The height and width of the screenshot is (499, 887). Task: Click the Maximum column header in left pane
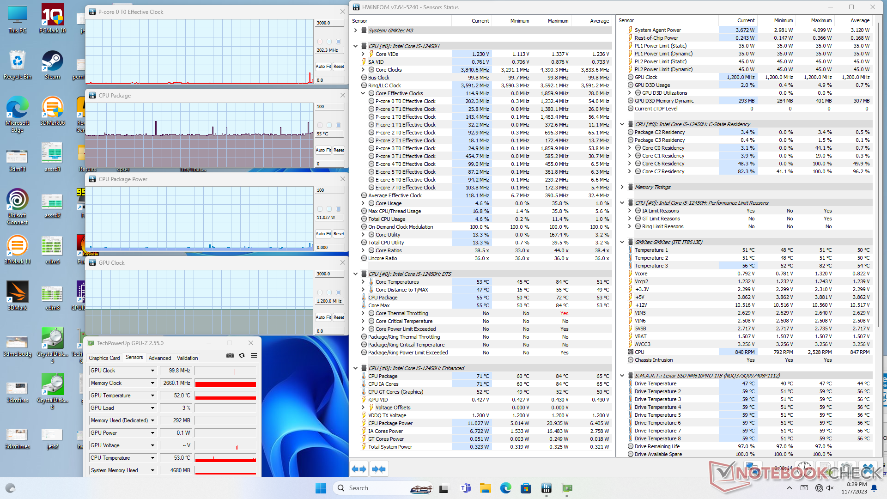tap(552, 21)
